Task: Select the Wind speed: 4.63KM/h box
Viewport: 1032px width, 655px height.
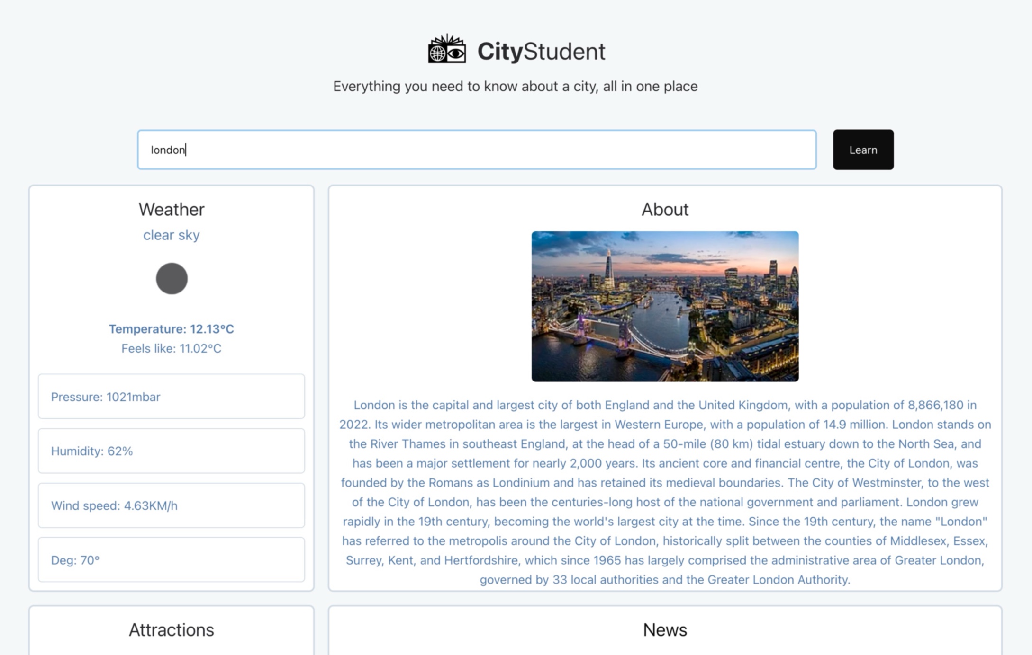Action: click(171, 505)
